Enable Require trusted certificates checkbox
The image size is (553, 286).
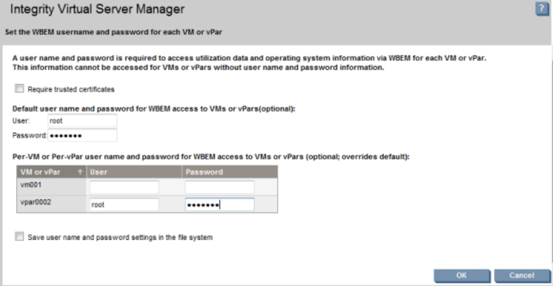tap(20, 89)
